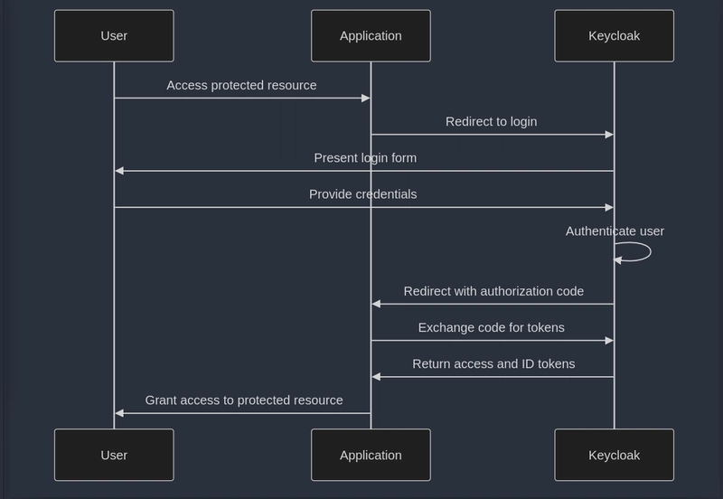Click the 'Redirect with authorization code' label
This screenshot has width=723, height=499.
(x=493, y=291)
